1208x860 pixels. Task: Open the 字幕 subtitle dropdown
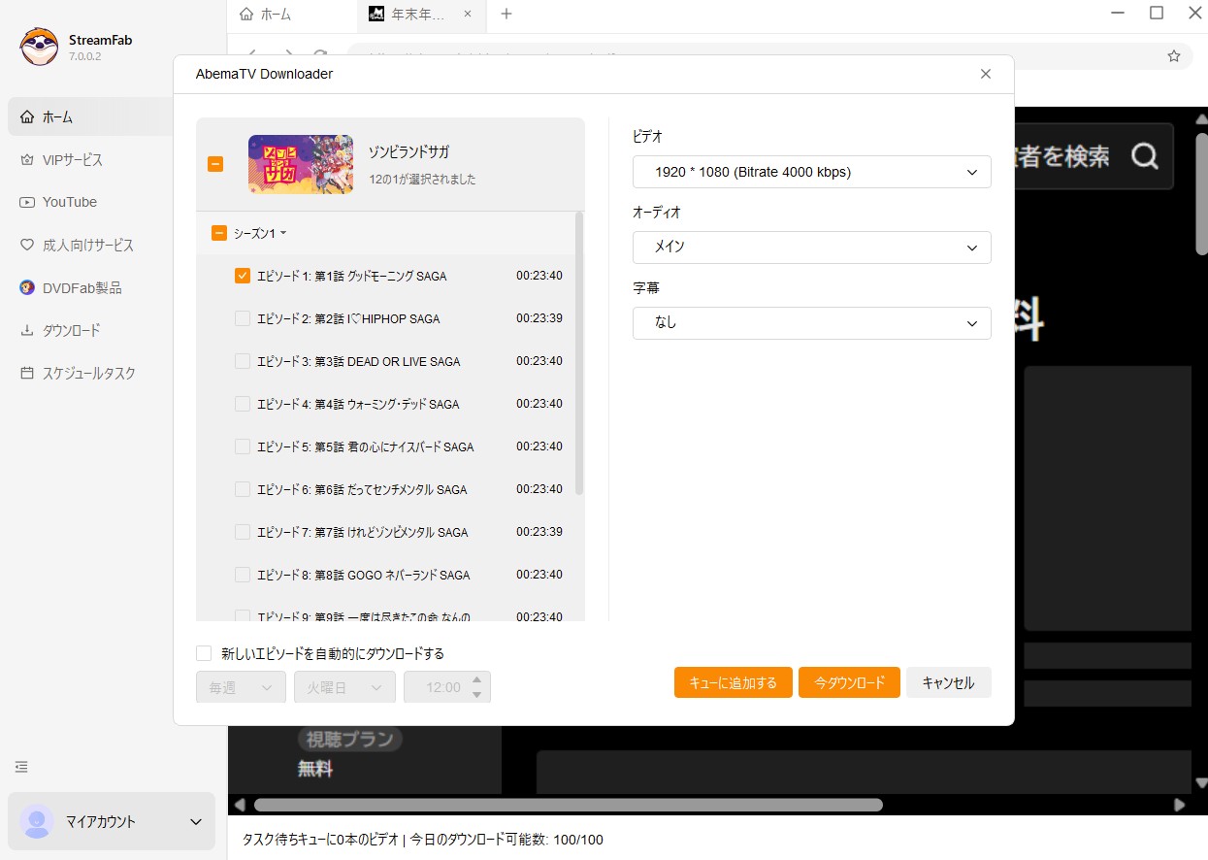(x=811, y=322)
